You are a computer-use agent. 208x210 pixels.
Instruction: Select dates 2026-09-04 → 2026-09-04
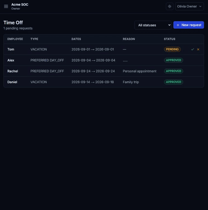pos(93,60)
